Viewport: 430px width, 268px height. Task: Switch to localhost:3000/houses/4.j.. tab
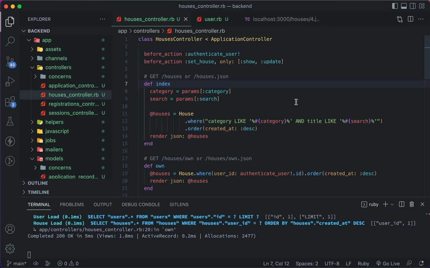point(285,19)
